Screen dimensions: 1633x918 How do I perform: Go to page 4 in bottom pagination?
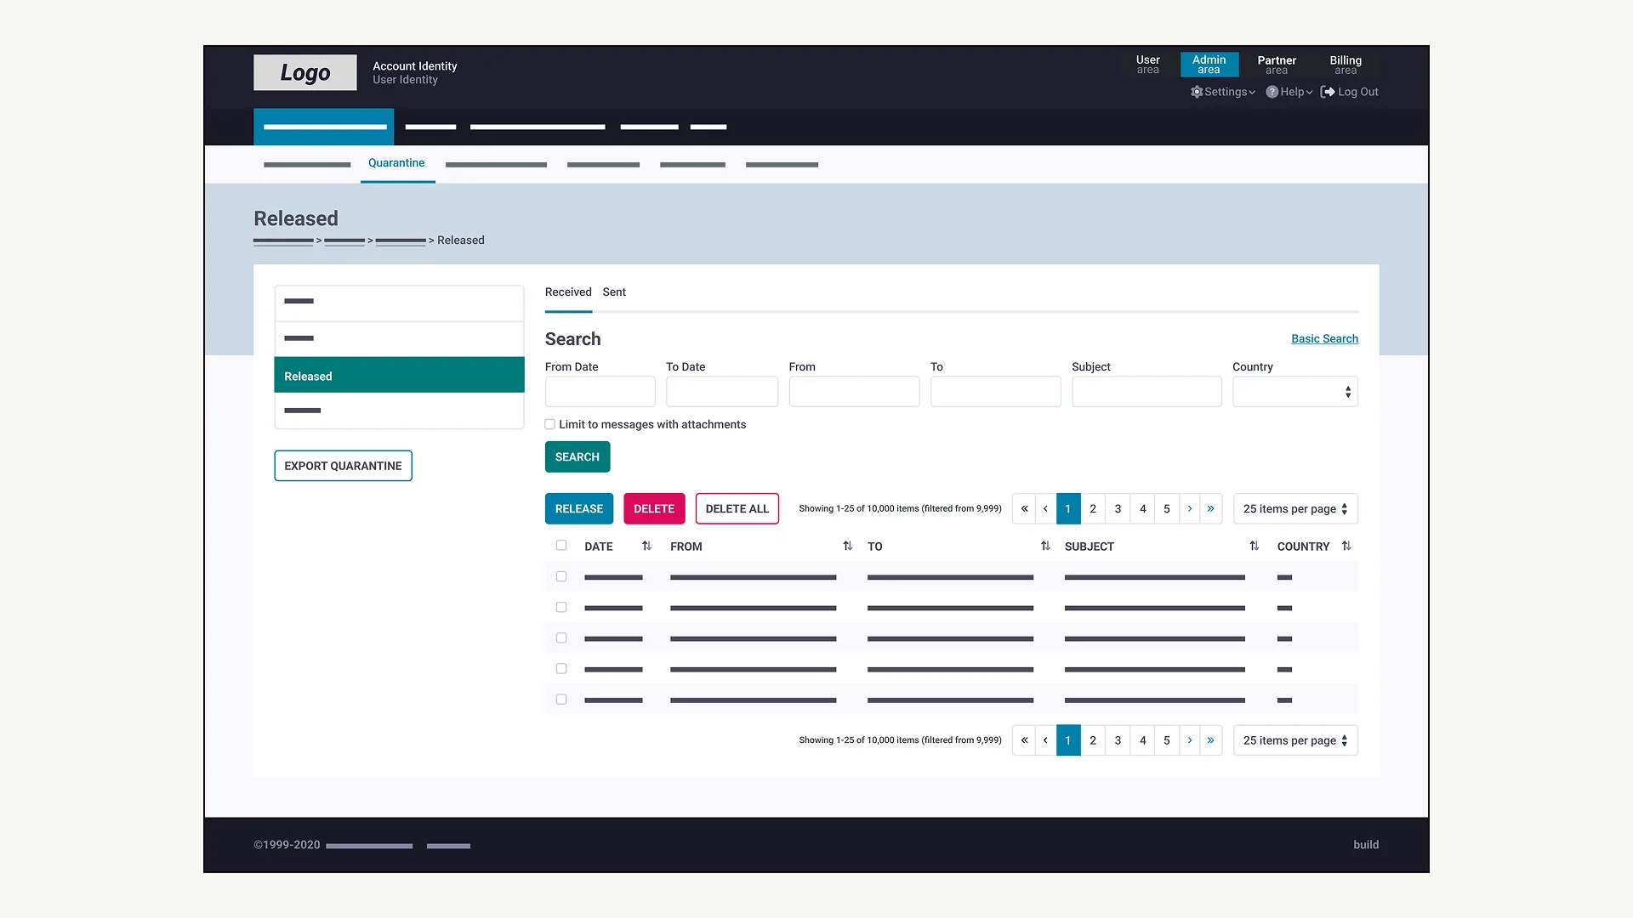tap(1142, 740)
